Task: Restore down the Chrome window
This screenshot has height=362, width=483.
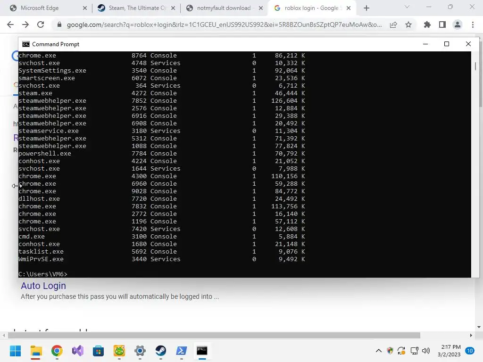Action: pos(450,7)
